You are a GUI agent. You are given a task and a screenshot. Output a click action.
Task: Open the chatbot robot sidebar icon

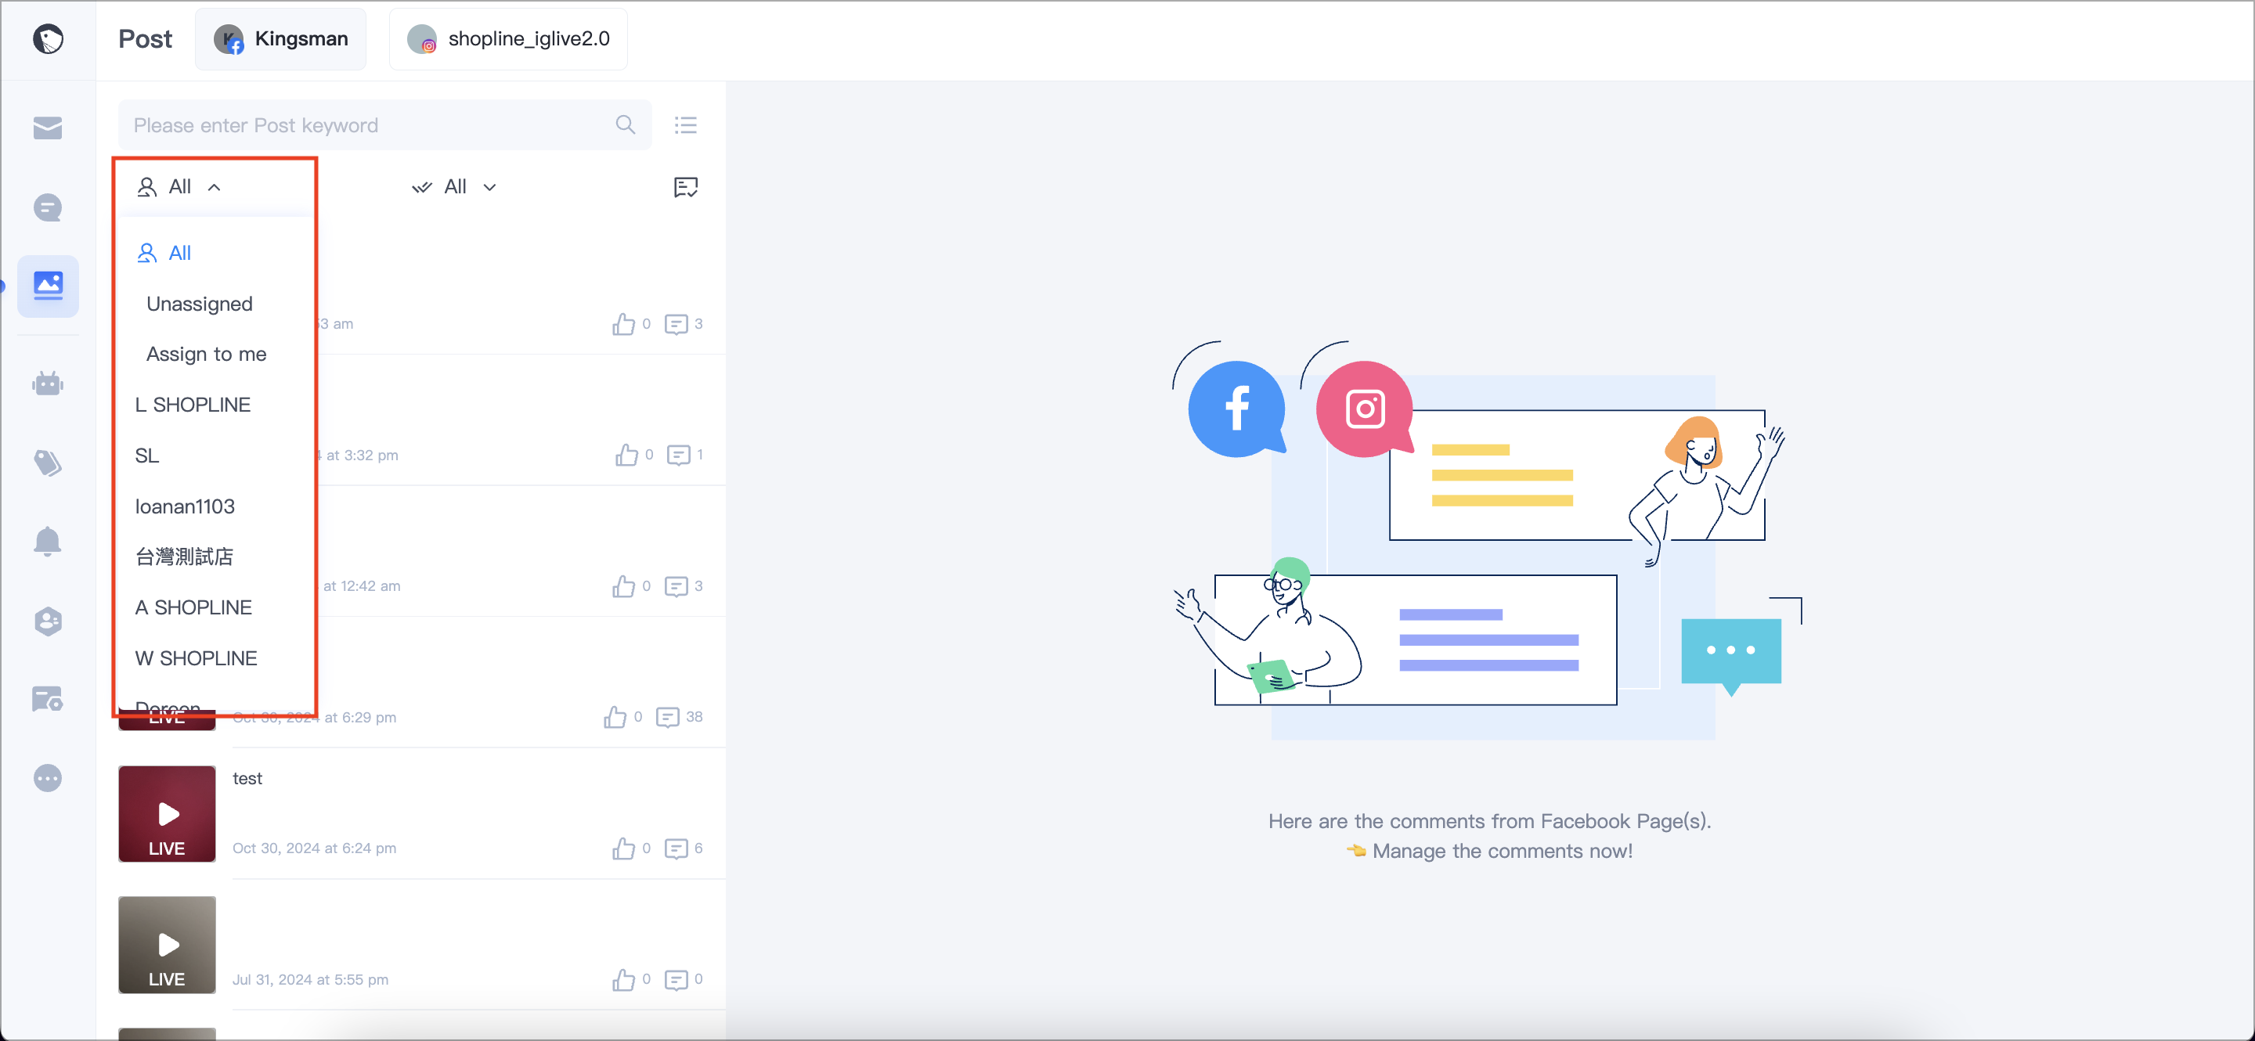(47, 384)
